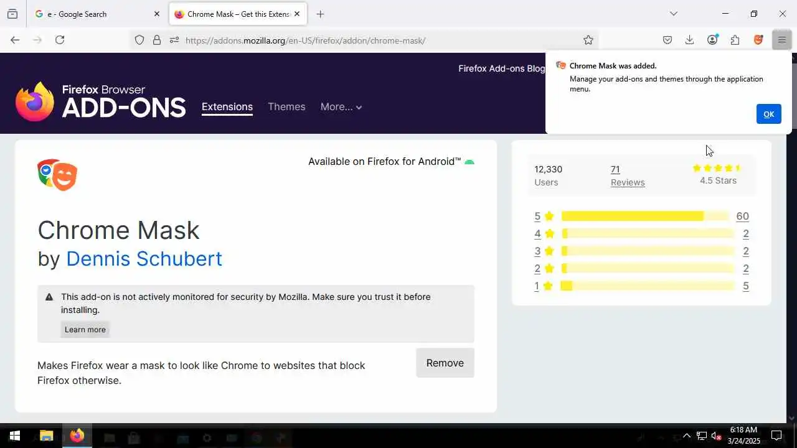Close the Google Search tab

(157, 14)
